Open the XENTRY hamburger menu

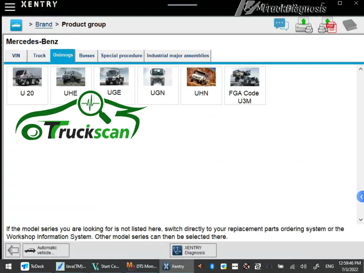10,7
